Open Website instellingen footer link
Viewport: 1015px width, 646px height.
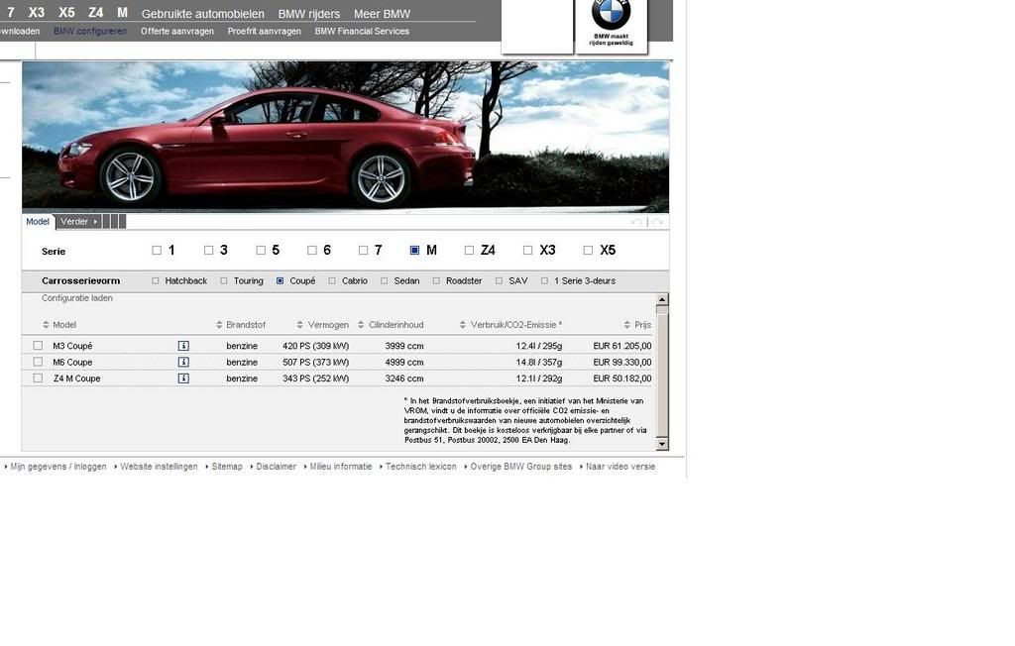159,467
